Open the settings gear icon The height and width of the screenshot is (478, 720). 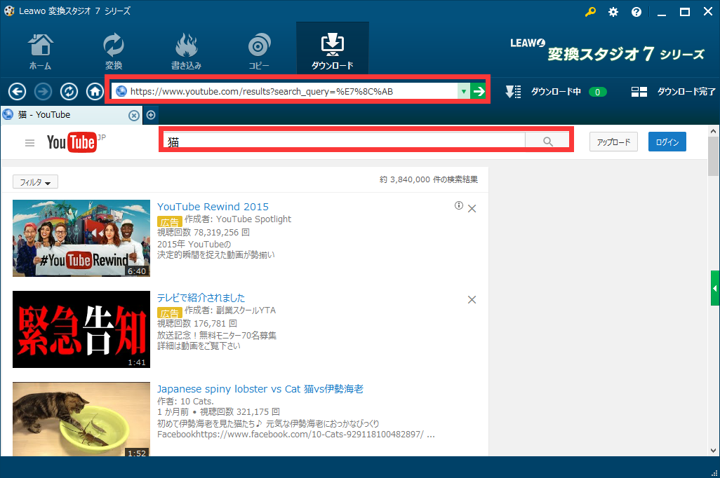click(613, 11)
